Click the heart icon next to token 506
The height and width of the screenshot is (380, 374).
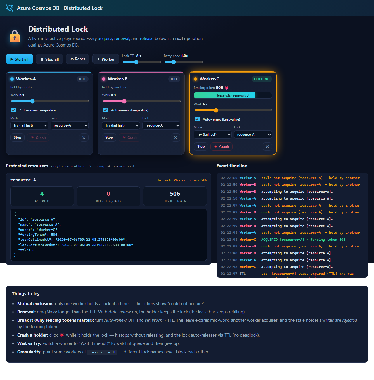[227, 88]
